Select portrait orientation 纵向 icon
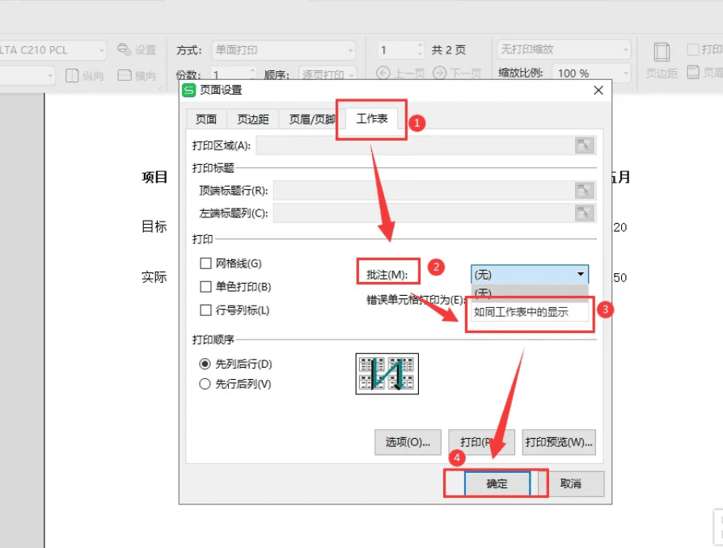 coord(71,73)
